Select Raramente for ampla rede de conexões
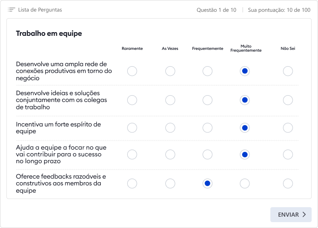318x228 pixels. [132, 71]
